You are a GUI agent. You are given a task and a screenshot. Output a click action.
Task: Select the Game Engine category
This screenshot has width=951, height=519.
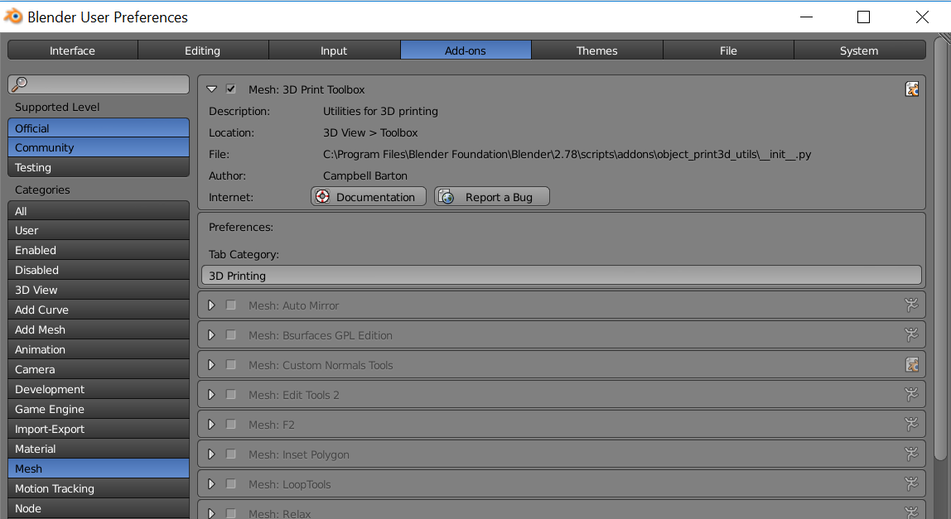point(99,409)
